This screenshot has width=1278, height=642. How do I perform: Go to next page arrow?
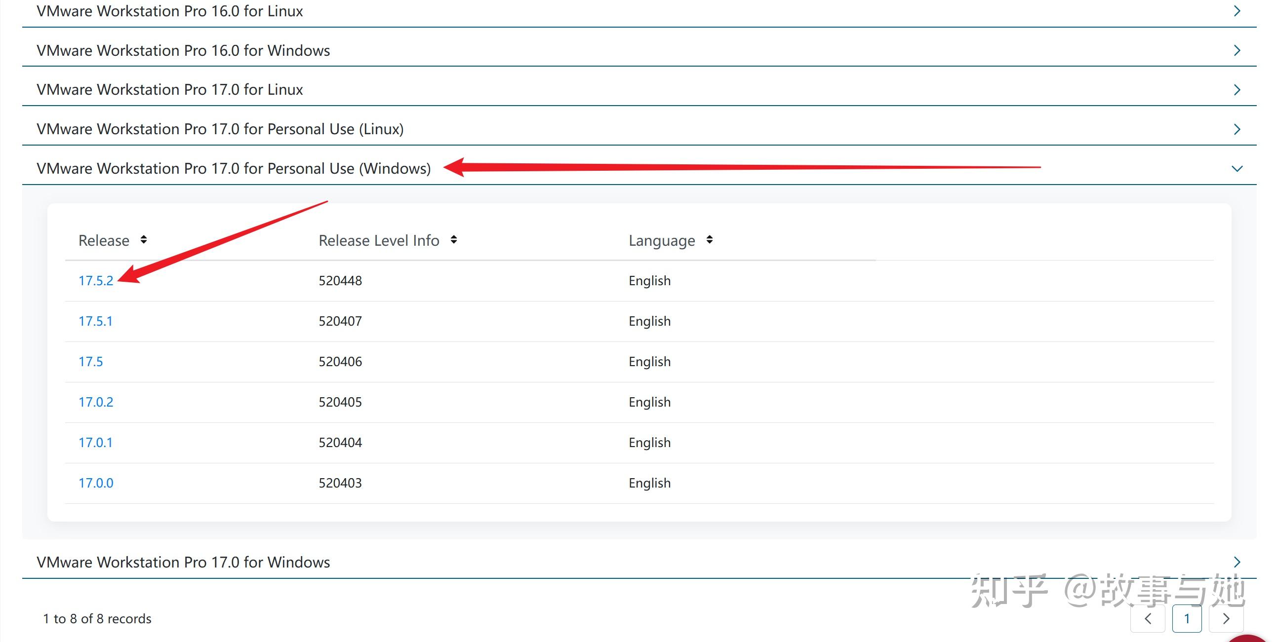[x=1226, y=618]
